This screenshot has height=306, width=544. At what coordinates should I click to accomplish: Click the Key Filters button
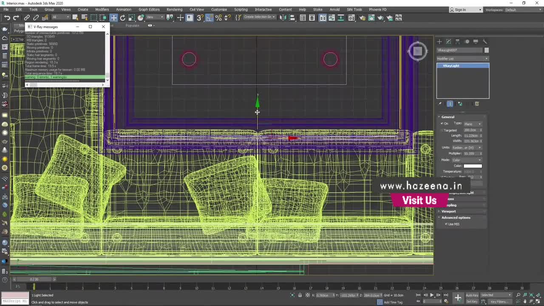pyautogui.click(x=499, y=302)
